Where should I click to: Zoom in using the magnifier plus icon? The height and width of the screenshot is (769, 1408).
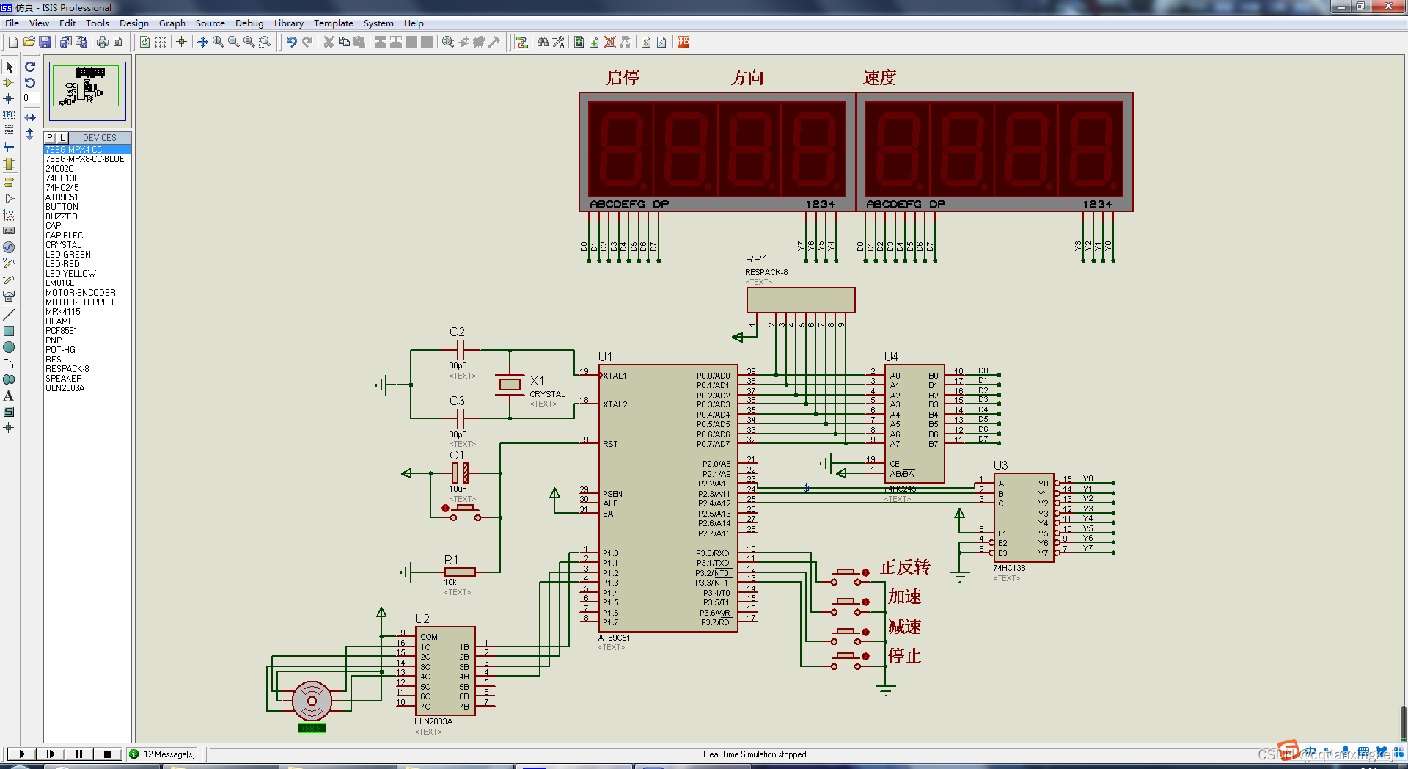click(x=218, y=42)
